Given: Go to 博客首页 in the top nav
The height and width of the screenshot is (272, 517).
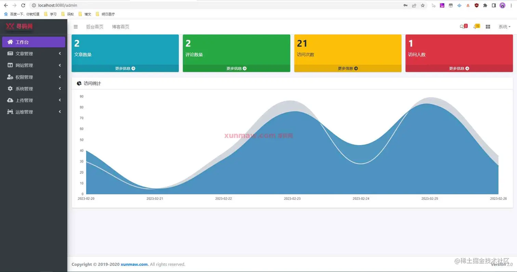Looking at the screenshot, I should (x=121, y=27).
